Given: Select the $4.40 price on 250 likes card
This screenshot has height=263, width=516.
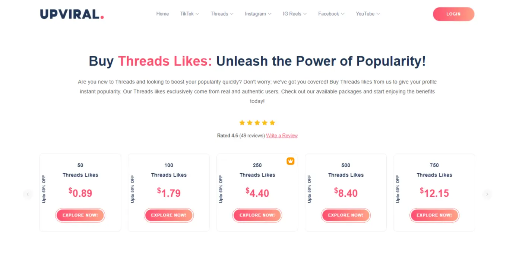Looking at the screenshot, I should coord(257,193).
